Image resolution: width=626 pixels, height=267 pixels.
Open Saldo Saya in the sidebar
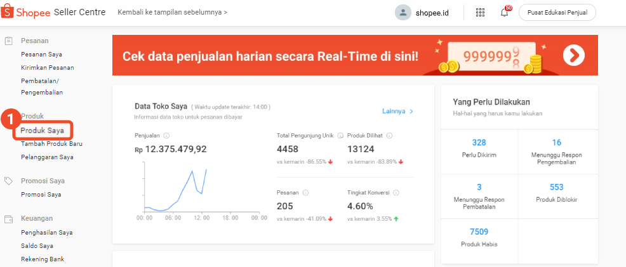pyautogui.click(x=37, y=246)
